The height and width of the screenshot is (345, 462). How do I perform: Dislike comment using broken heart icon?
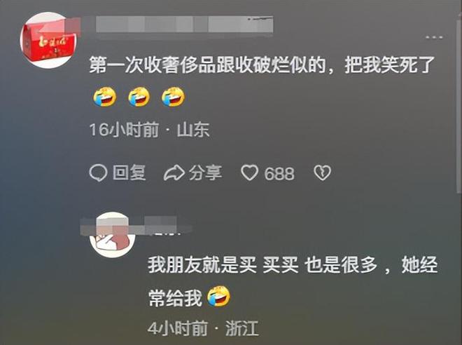(x=322, y=172)
